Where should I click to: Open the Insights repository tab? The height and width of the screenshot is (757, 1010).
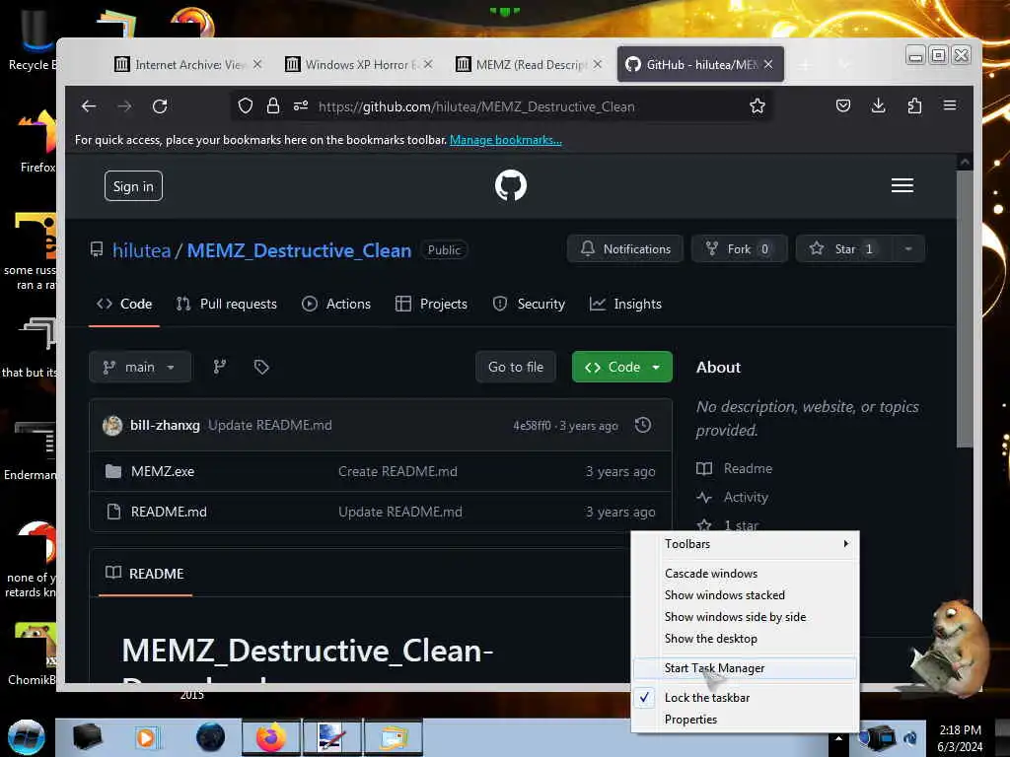click(625, 304)
